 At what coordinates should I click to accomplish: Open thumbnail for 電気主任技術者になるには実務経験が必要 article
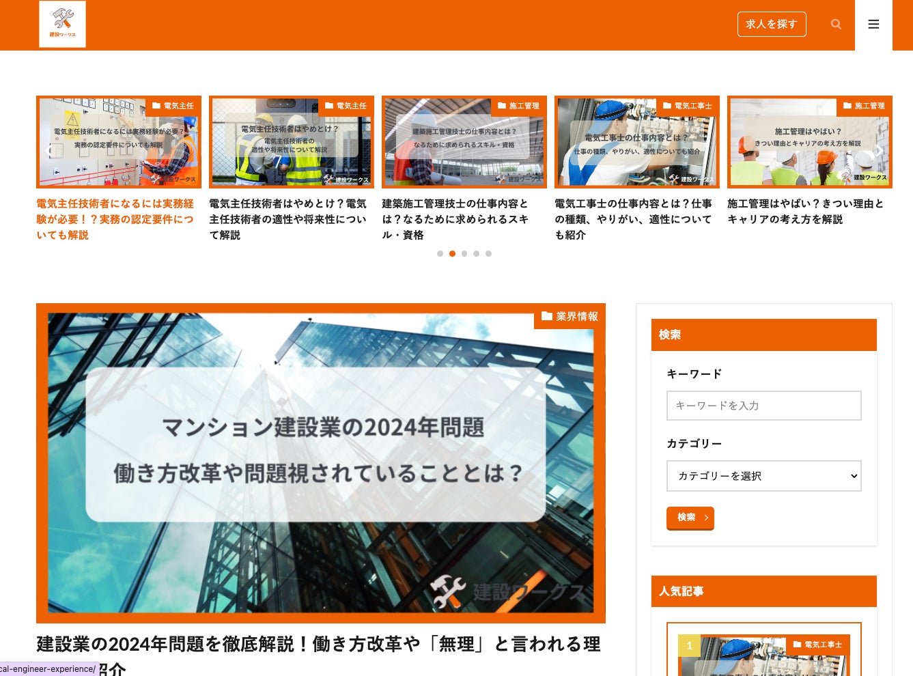click(119, 142)
